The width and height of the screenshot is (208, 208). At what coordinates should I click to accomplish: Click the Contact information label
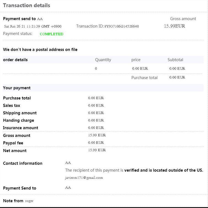pos(23,163)
